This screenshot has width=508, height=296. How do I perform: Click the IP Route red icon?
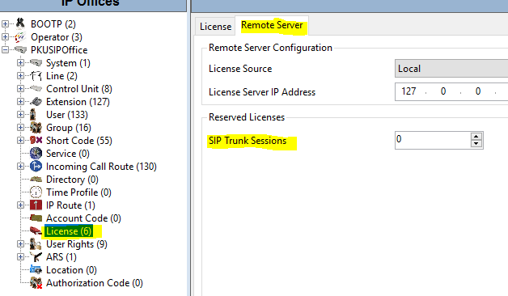(36, 205)
